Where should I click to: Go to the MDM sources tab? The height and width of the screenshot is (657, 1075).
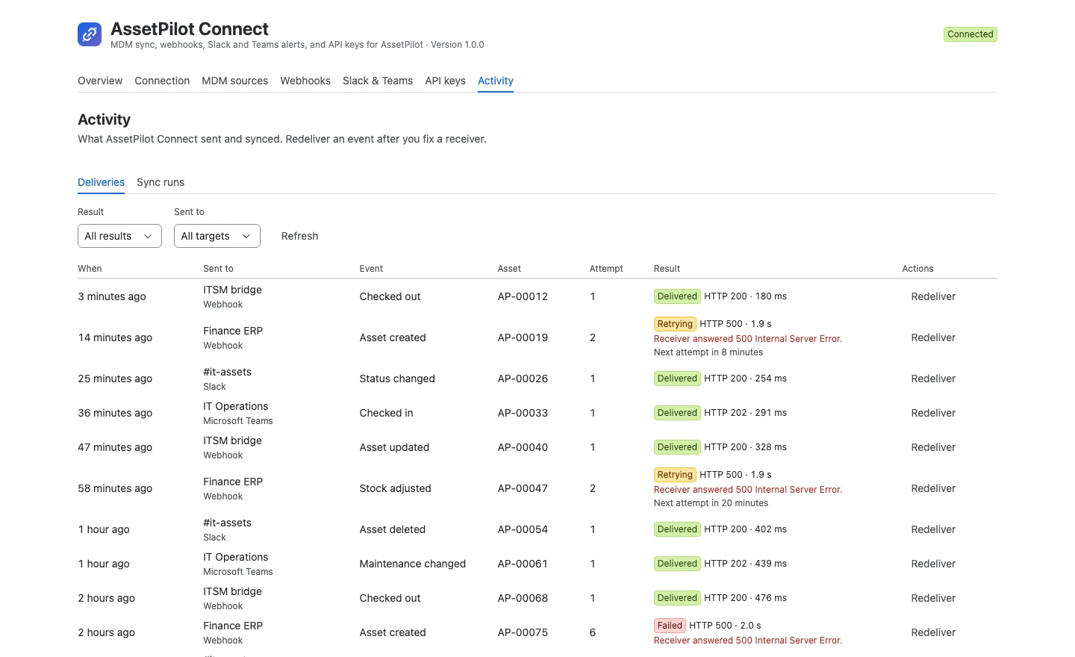[234, 81]
